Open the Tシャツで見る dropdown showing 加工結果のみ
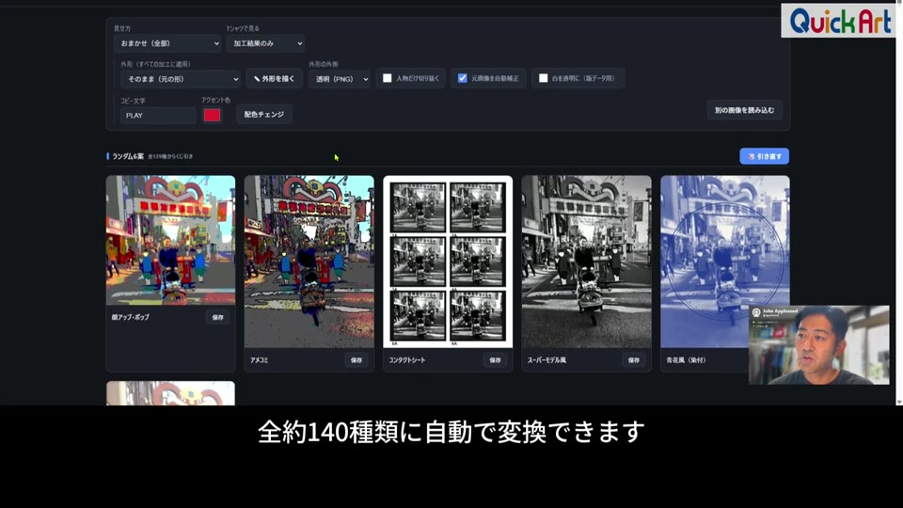The height and width of the screenshot is (508, 903). 265,43
